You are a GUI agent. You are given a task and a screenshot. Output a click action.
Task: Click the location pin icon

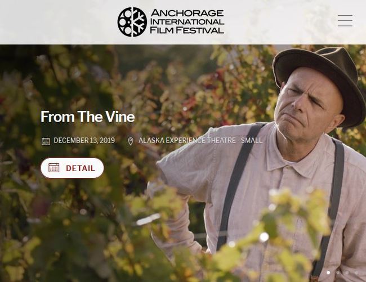(x=131, y=141)
